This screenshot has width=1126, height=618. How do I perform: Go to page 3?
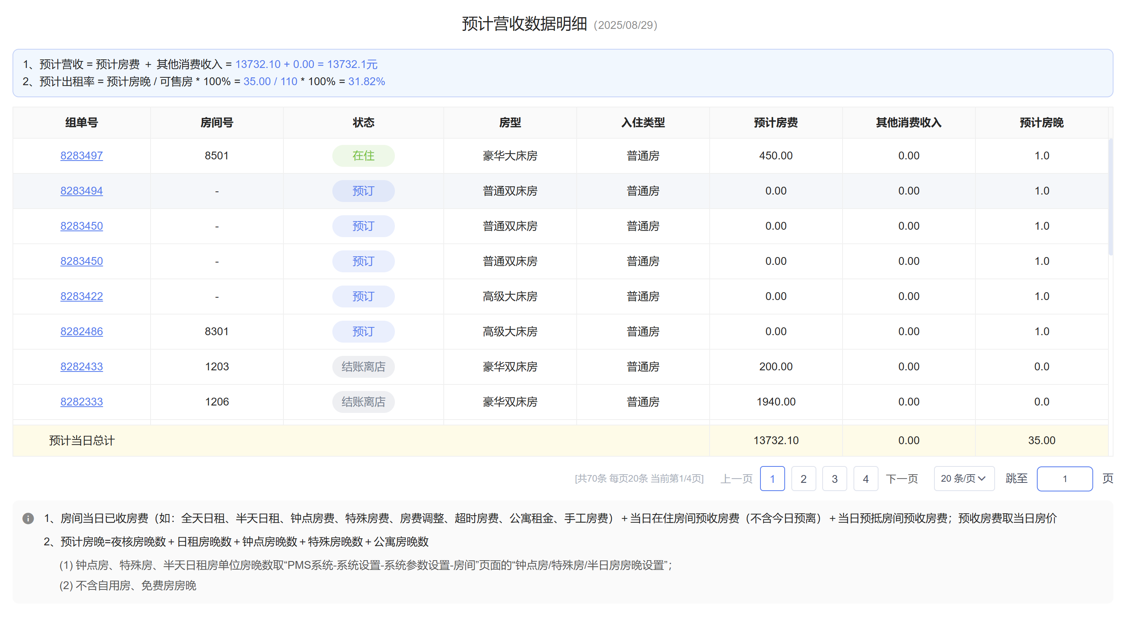(834, 479)
